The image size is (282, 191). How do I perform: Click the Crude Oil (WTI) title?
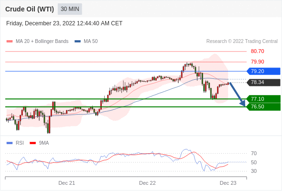[x=30, y=9]
